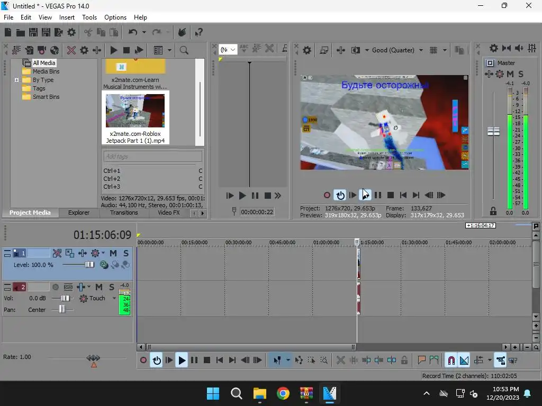Open the Options menu
The image size is (542, 406).
[115, 17]
